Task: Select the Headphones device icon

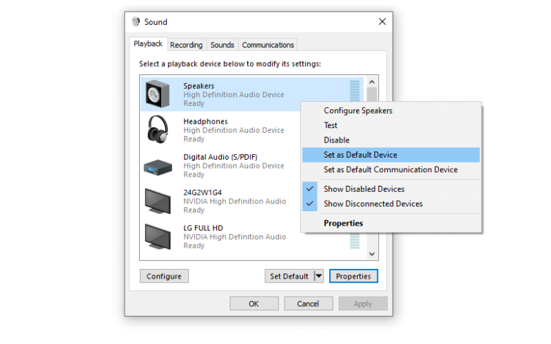Action: [x=158, y=129]
